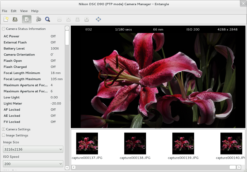Collapse the Image Settings section
Image resolution: width=247 pixels, height=172 pixels.
coord(3,135)
